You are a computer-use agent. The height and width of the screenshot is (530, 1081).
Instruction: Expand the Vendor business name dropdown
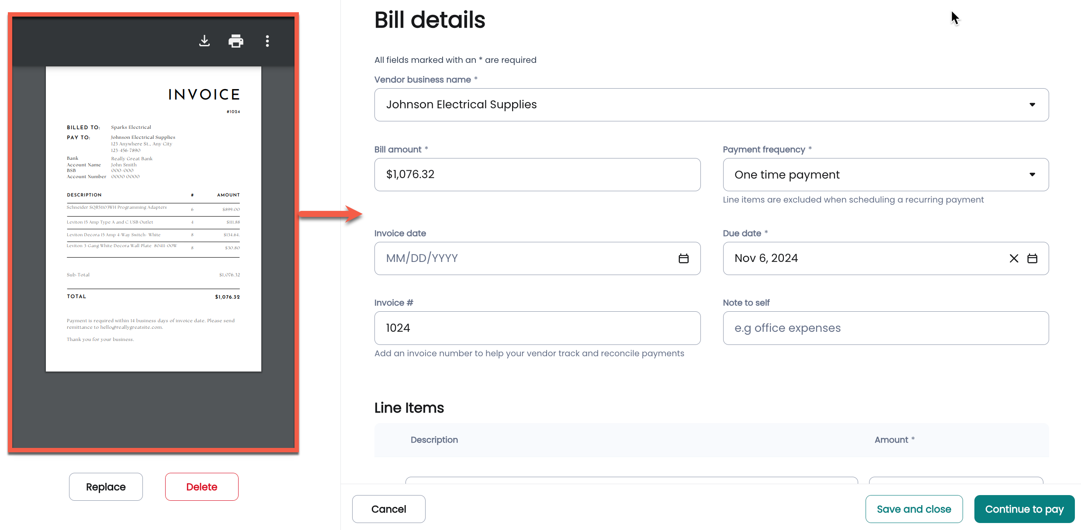pos(1032,105)
